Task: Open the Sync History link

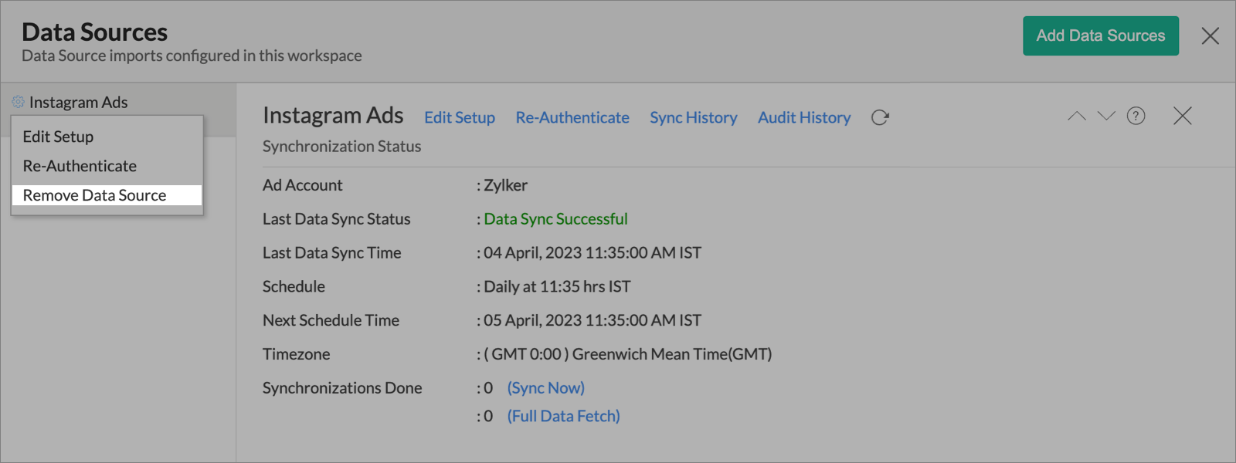Action: click(x=693, y=118)
